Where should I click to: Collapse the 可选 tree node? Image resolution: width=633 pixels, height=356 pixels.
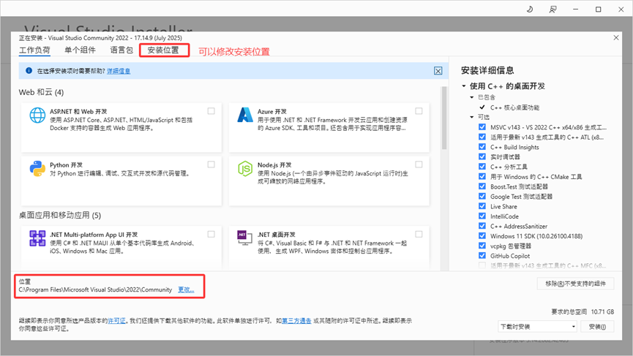pyautogui.click(x=471, y=117)
